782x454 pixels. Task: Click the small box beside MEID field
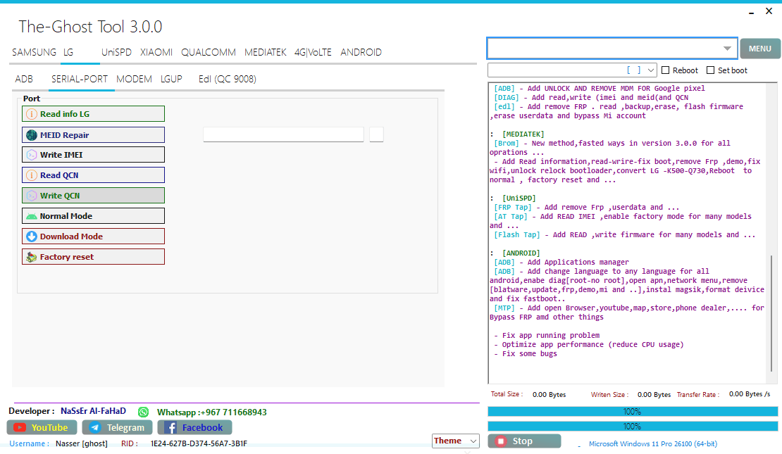[376, 134]
